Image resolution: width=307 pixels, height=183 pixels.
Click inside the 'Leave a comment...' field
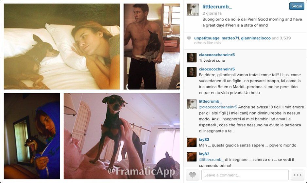(245, 175)
